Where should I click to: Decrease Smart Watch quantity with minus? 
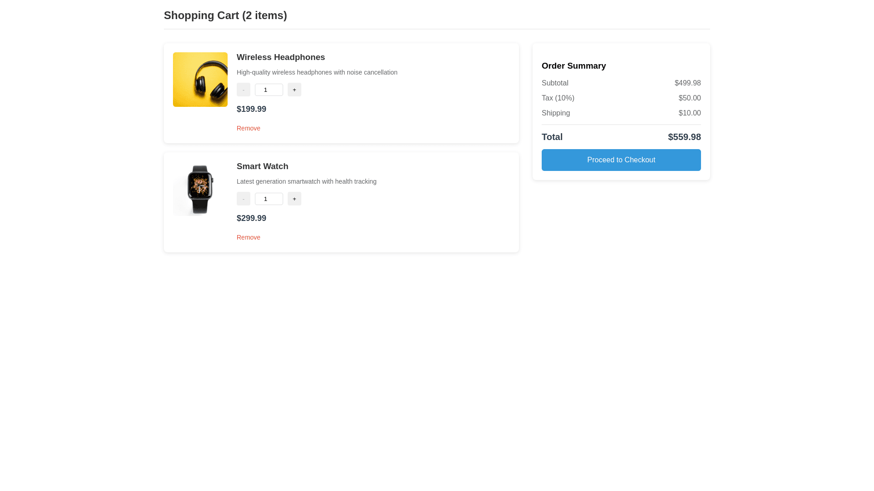coord(244,199)
